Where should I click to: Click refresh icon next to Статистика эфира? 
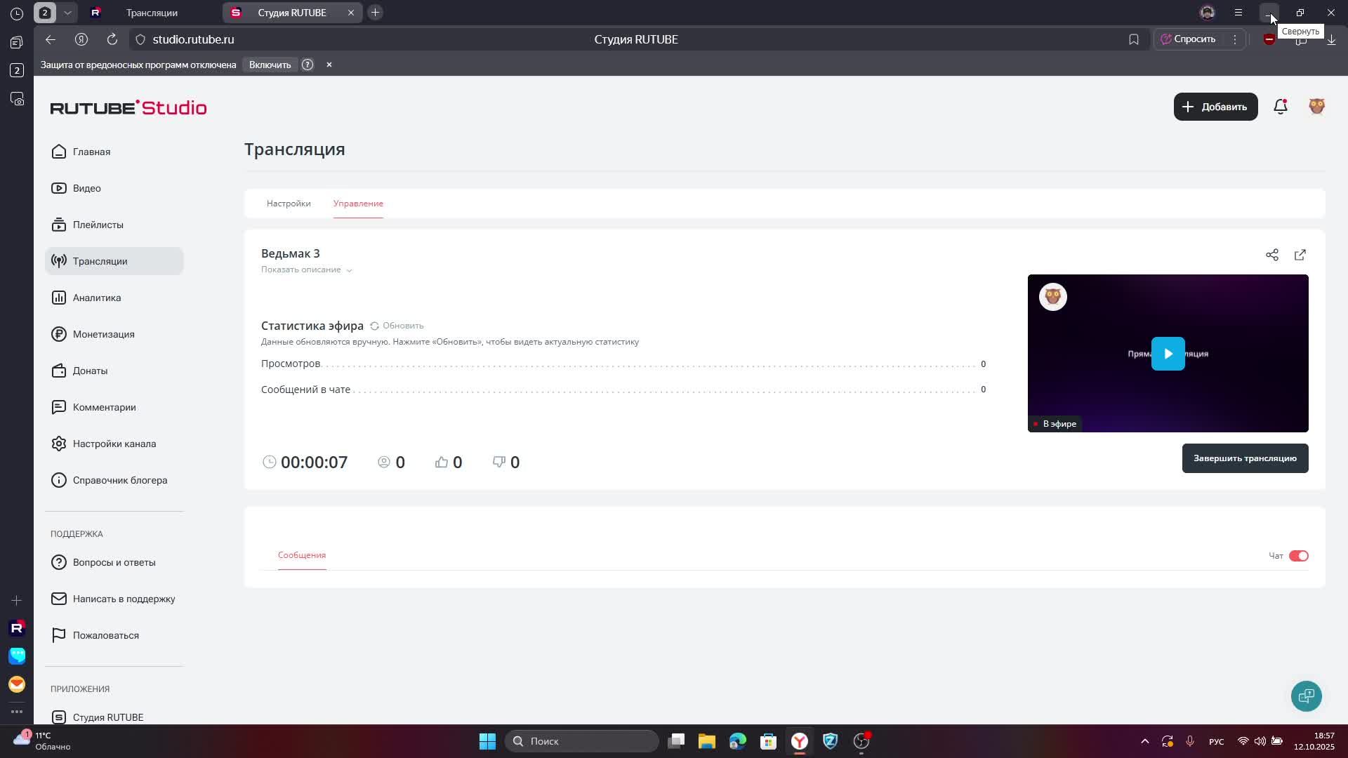[x=374, y=326]
